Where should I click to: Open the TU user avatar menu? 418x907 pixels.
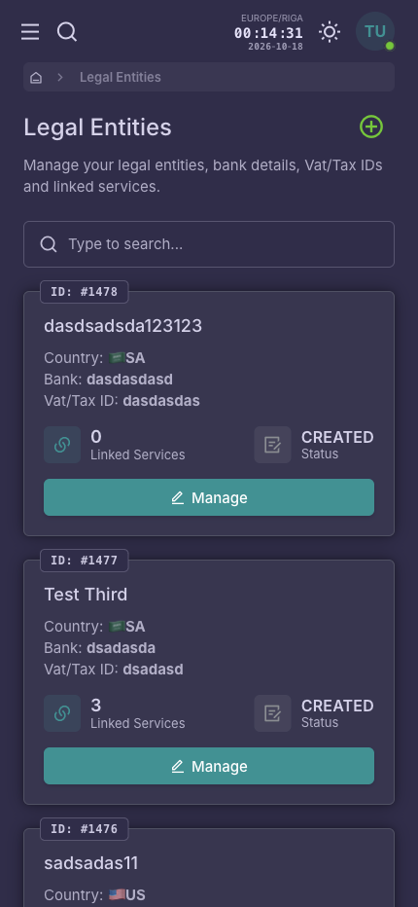(x=375, y=31)
